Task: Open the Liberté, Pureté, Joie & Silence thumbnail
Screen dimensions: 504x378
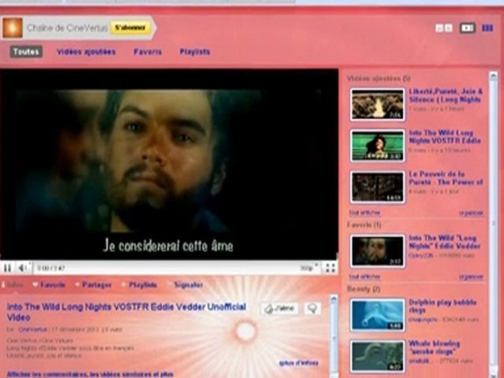Action: pos(377,105)
